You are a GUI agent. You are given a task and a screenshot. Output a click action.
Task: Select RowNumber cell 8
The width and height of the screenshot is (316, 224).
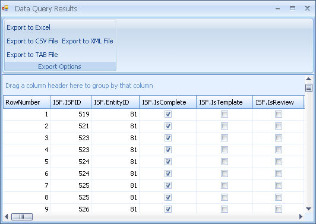pos(27,197)
